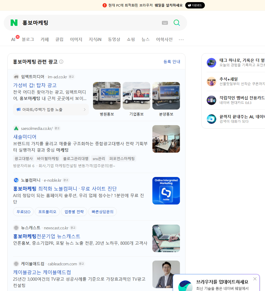Open the 네이버 현대카드 Ed.3 subtitle
The height and width of the screenshot is (291, 265).
(235, 103)
